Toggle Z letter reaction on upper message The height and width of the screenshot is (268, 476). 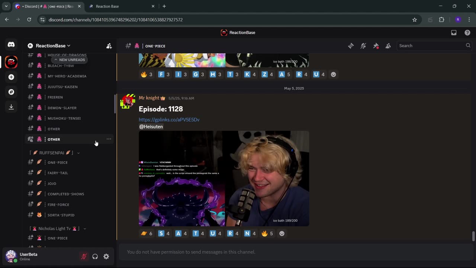pyautogui.click(x=267, y=74)
